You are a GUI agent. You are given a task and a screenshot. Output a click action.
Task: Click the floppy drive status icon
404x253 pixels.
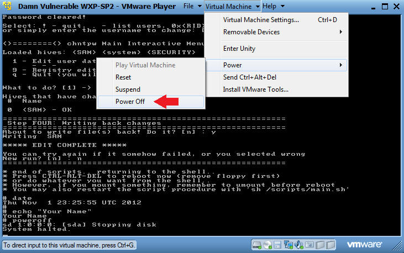[x=277, y=245]
